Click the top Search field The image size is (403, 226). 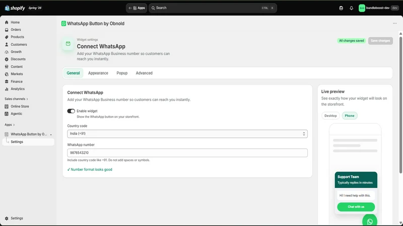tap(213, 8)
